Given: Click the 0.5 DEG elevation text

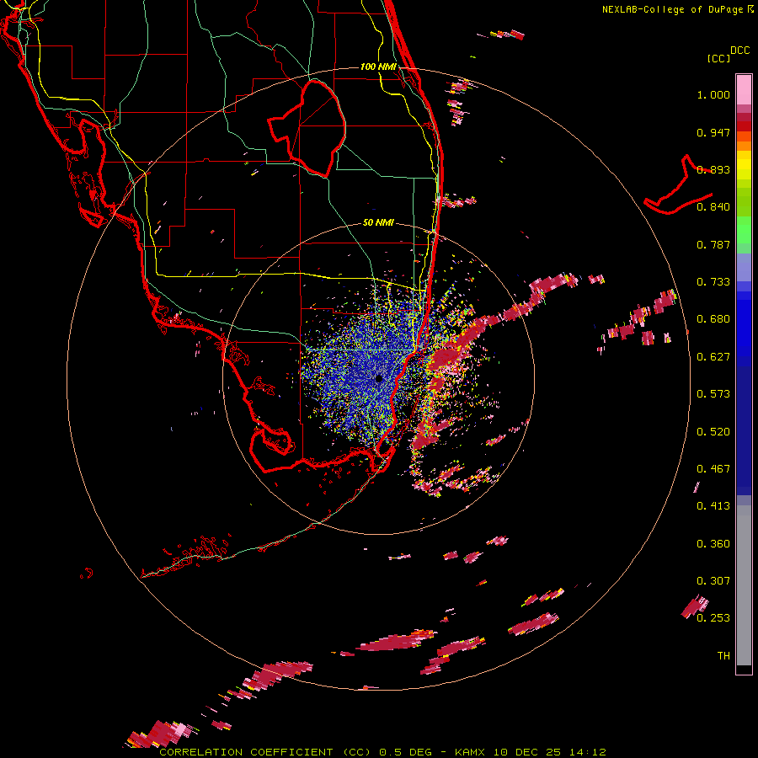Looking at the screenshot, I should pyautogui.click(x=407, y=752).
